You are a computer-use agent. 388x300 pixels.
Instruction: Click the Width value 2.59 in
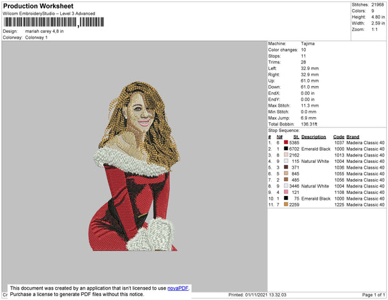378,23
